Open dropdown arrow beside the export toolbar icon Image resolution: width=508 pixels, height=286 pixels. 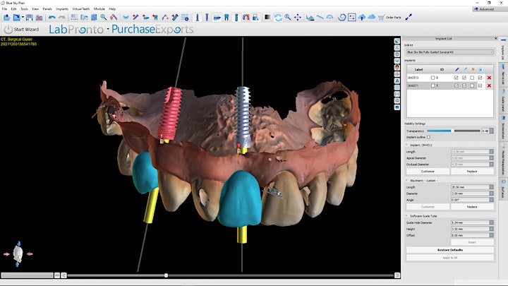pos(23,18)
